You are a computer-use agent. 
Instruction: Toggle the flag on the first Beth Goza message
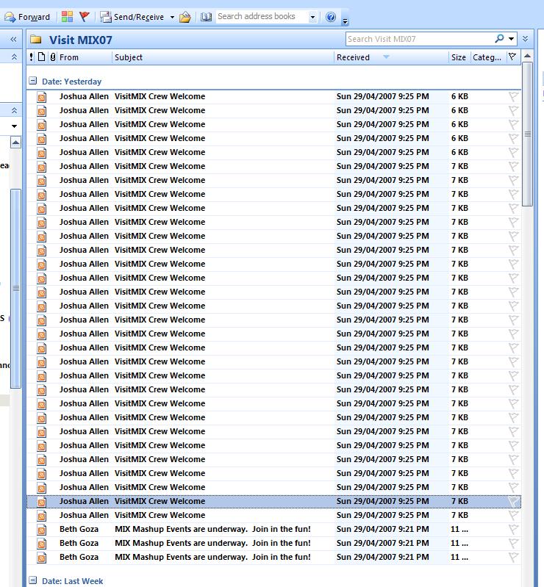point(513,529)
